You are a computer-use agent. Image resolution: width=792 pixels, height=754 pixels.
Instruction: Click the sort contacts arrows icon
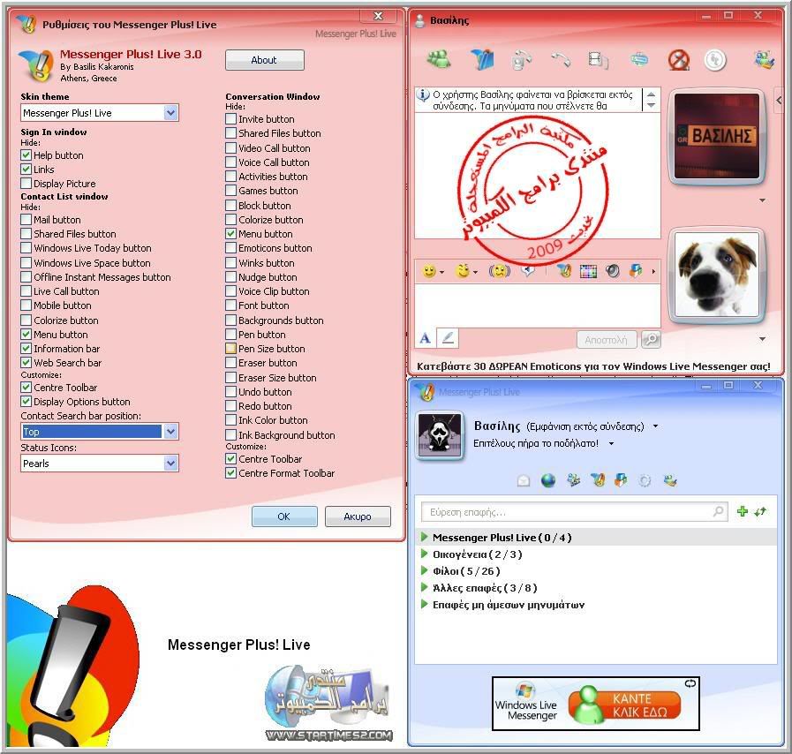(759, 511)
